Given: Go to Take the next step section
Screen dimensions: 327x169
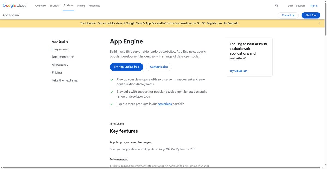Looking at the screenshot, I should tap(65, 80).
